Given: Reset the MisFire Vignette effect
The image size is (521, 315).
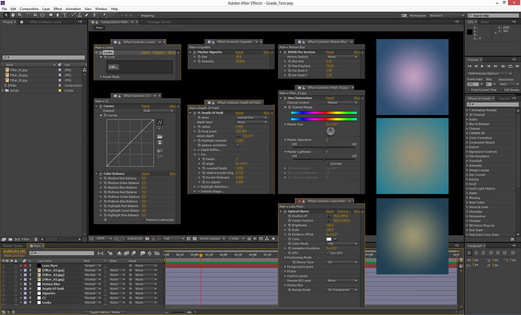Looking at the screenshot, I should pos(239,52).
